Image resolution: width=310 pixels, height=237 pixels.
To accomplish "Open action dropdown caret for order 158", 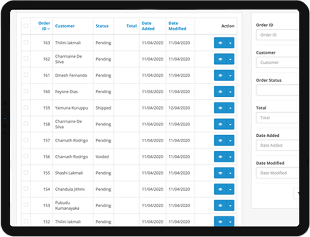I will (230, 124).
